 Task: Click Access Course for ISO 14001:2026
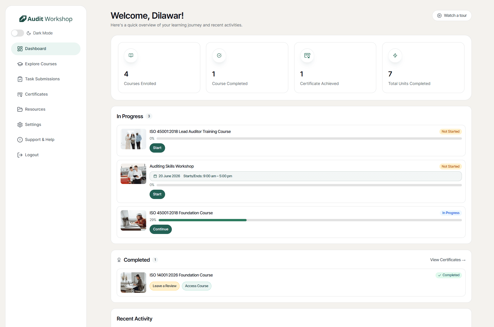(x=197, y=286)
